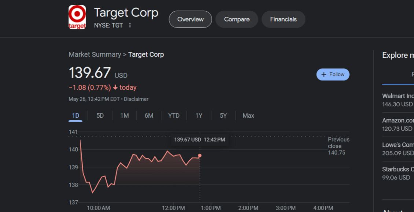
Task: Select the Max chart range
Action: tap(248, 116)
